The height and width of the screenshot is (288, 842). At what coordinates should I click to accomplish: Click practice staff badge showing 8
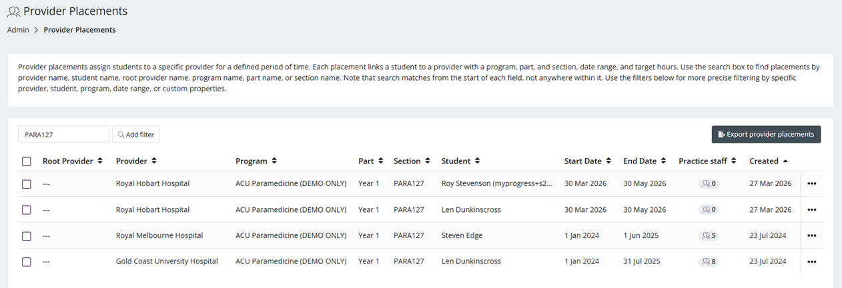pyautogui.click(x=708, y=261)
